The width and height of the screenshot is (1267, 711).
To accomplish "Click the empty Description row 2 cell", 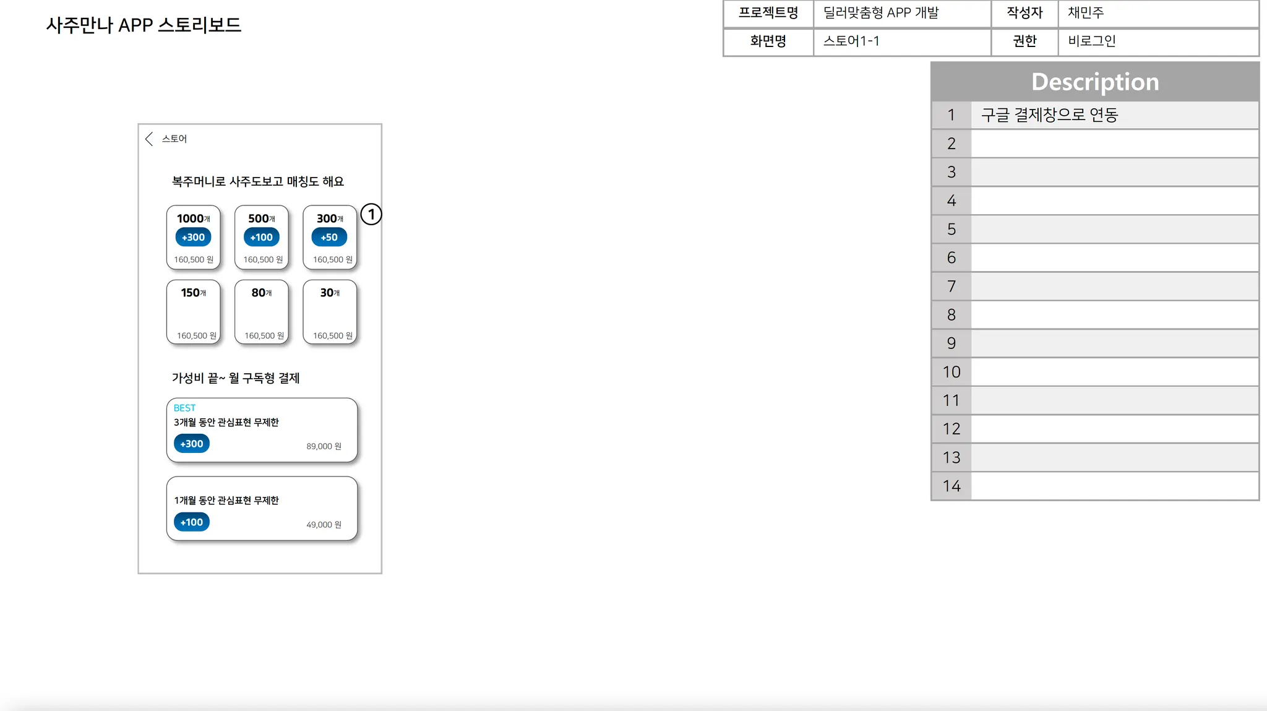I will click(1114, 144).
